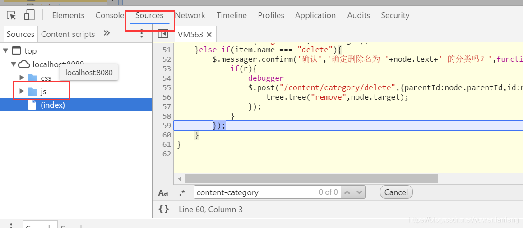Open the Elements panel tab
The image size is (523, 228).
68,15
